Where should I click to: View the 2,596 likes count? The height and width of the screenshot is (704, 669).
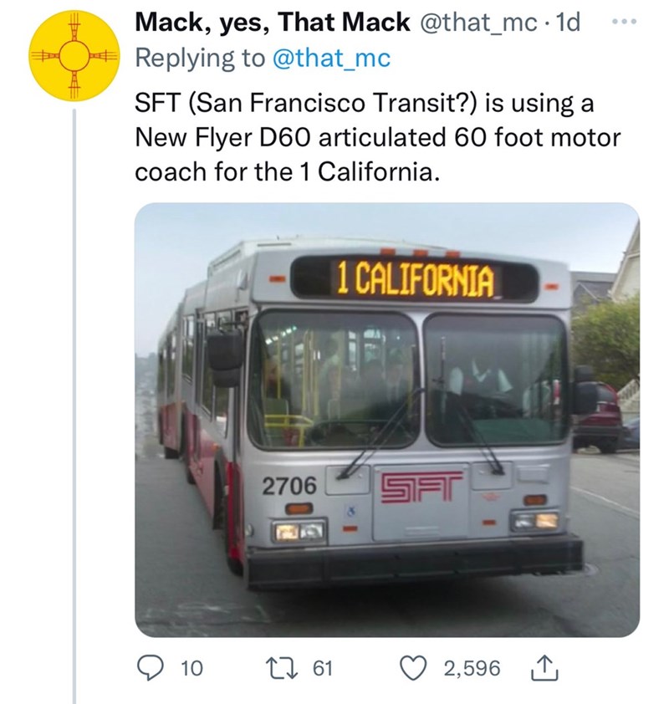pos(472,668)
